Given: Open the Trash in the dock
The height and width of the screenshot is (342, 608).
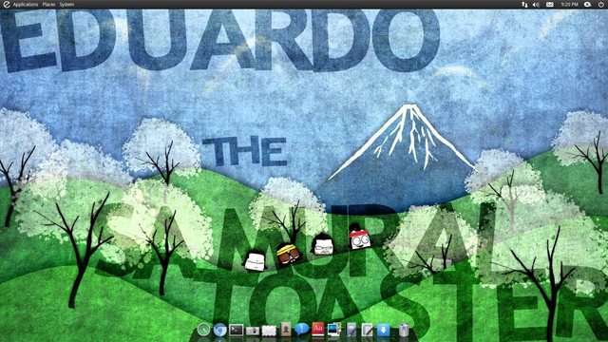Looking at the screenshot, I should coord(404,330).
